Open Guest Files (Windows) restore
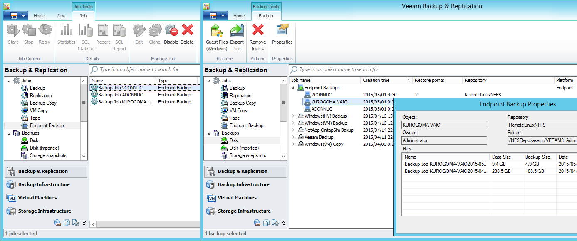577x241 pixels. [x=217, y=37]
